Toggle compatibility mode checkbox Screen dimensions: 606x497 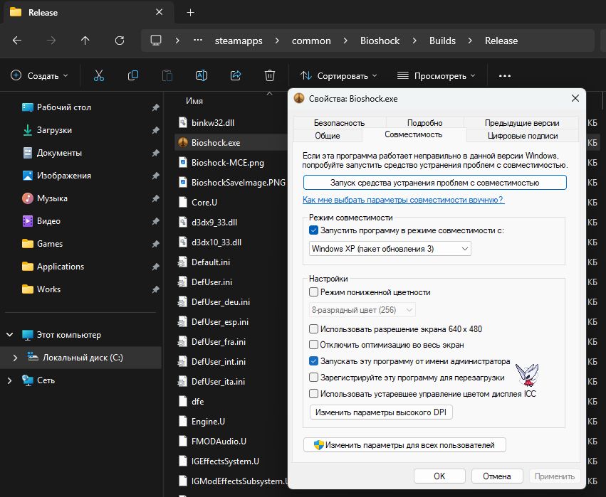[313, 230]
